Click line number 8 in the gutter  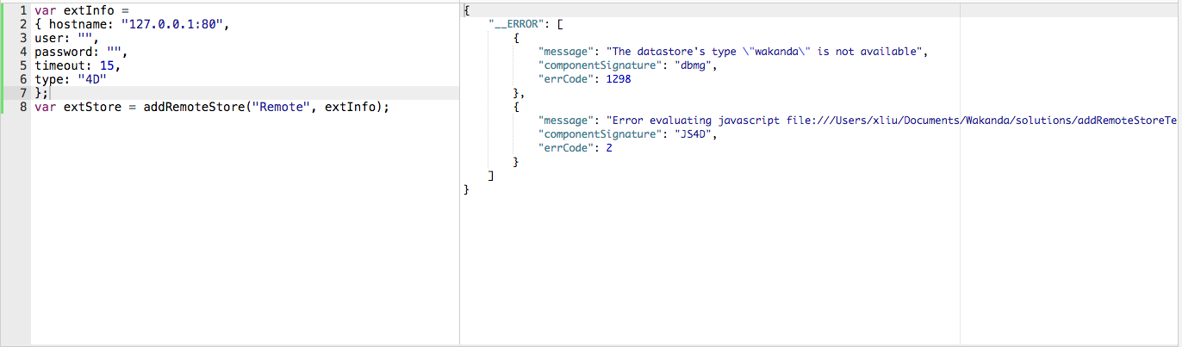pyautogui.click(x=24, y=107)
